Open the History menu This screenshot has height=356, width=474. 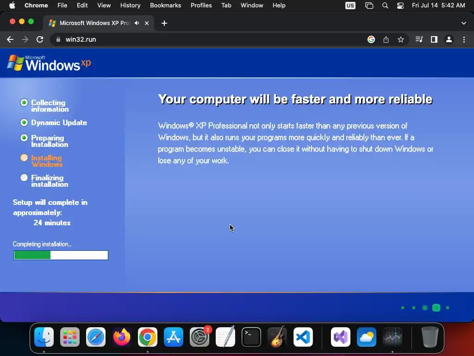click(130, 6)
